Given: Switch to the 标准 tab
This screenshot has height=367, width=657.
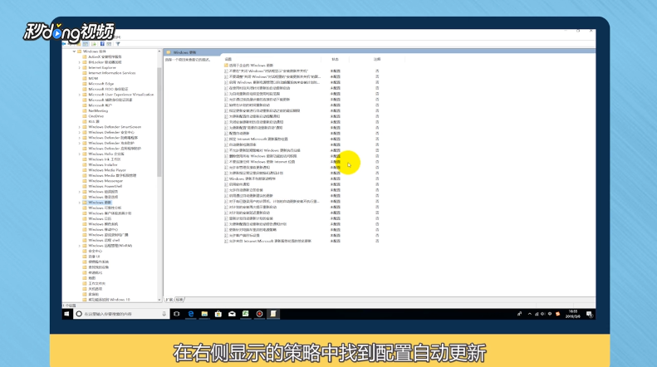Looking at the screenshot, I should click(179, 300).
